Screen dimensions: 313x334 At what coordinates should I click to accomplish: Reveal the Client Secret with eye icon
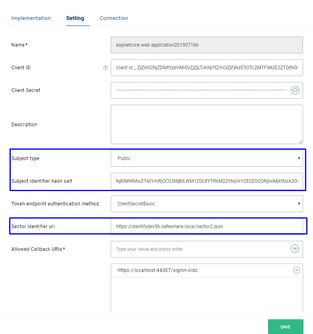click(x=295, y=90)
